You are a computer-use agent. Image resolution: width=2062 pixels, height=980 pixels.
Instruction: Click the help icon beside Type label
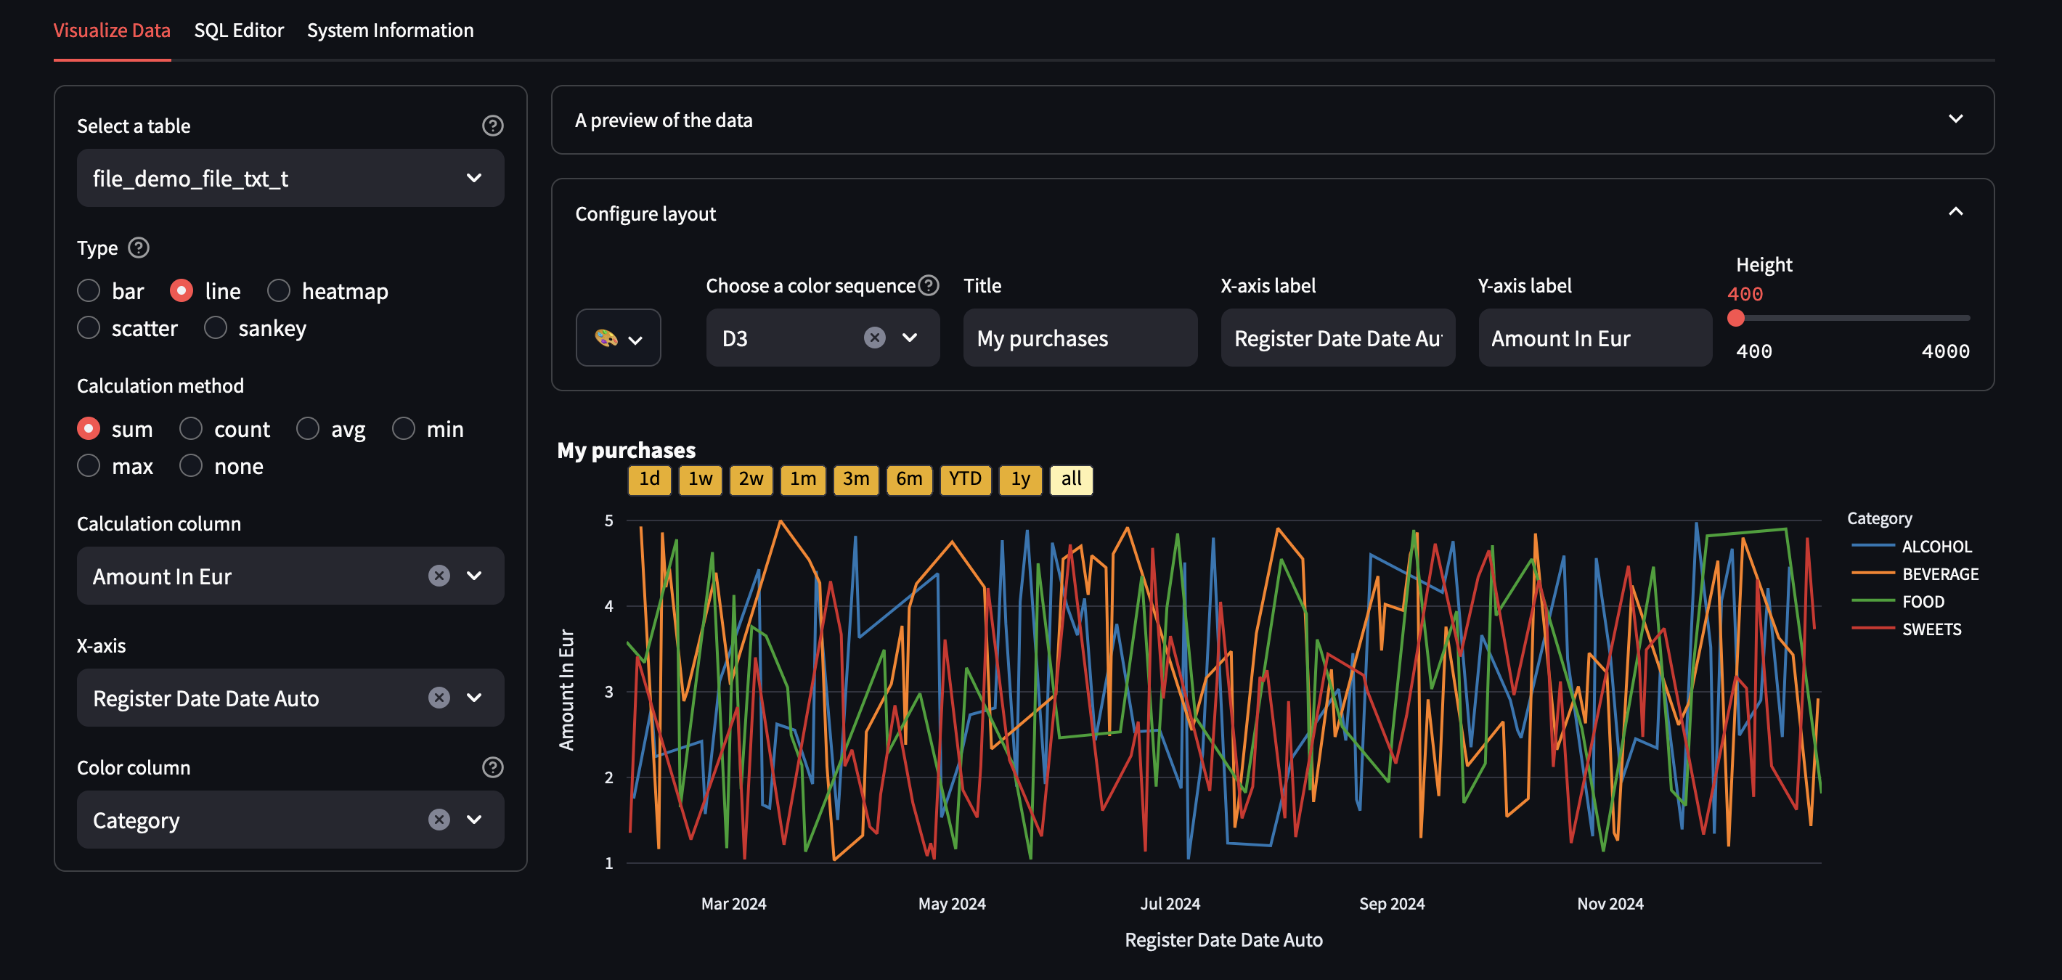click(x=139, y=248)
